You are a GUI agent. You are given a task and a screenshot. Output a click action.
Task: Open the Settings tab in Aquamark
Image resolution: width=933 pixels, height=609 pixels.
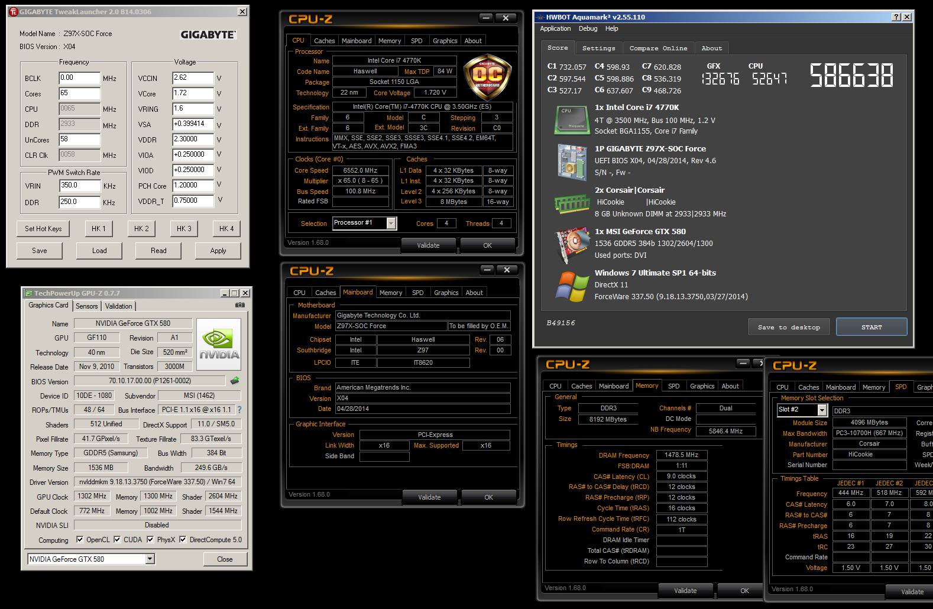599,48
